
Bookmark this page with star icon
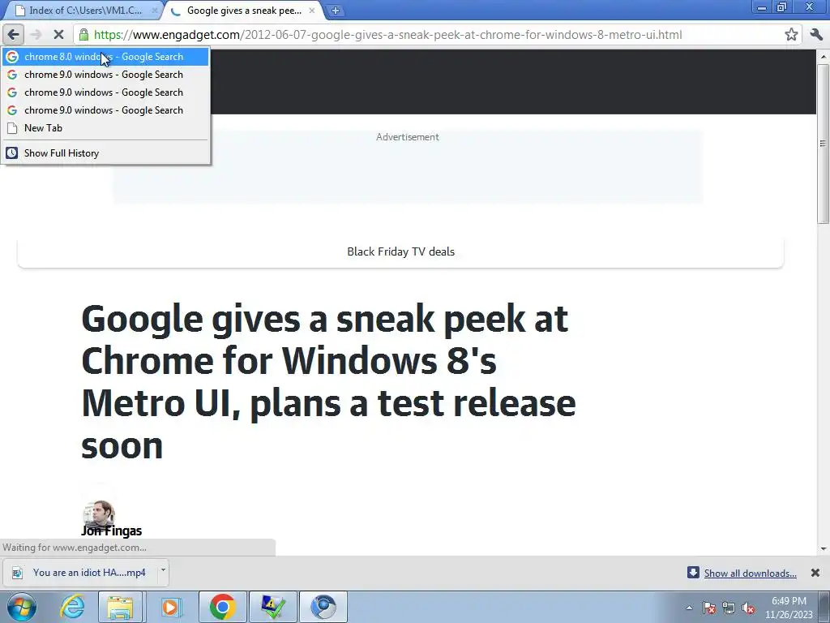tap(791, 35)
